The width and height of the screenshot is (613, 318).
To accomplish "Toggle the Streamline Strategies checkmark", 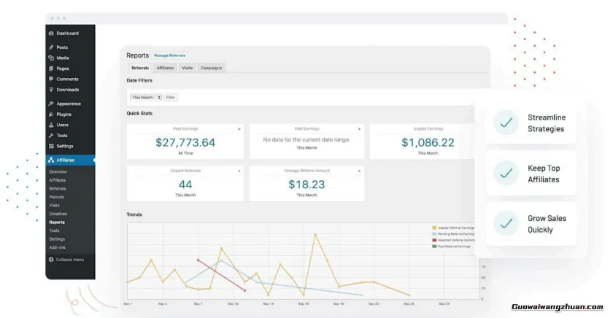I will (505, 123).
